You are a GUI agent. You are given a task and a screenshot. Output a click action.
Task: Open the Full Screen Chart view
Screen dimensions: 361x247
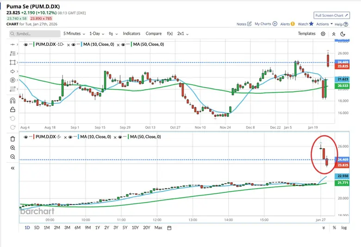(x=331, y=15)
